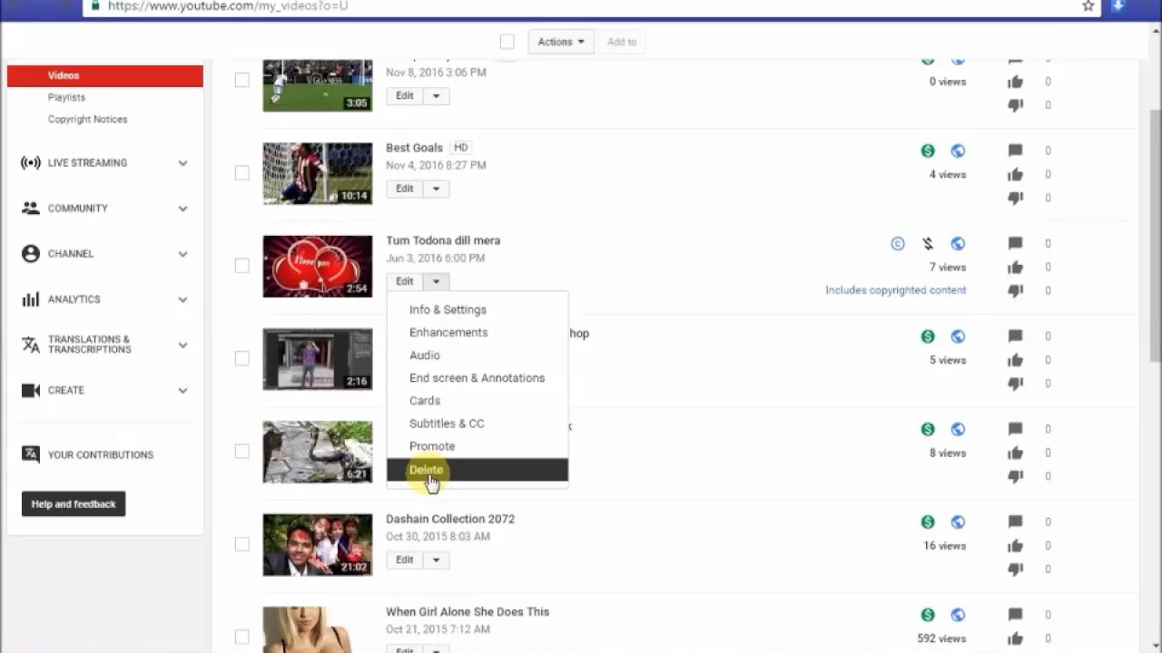1162x653 pixels.
Task: Choose Delete from the video edit menu
Action: 426,470
